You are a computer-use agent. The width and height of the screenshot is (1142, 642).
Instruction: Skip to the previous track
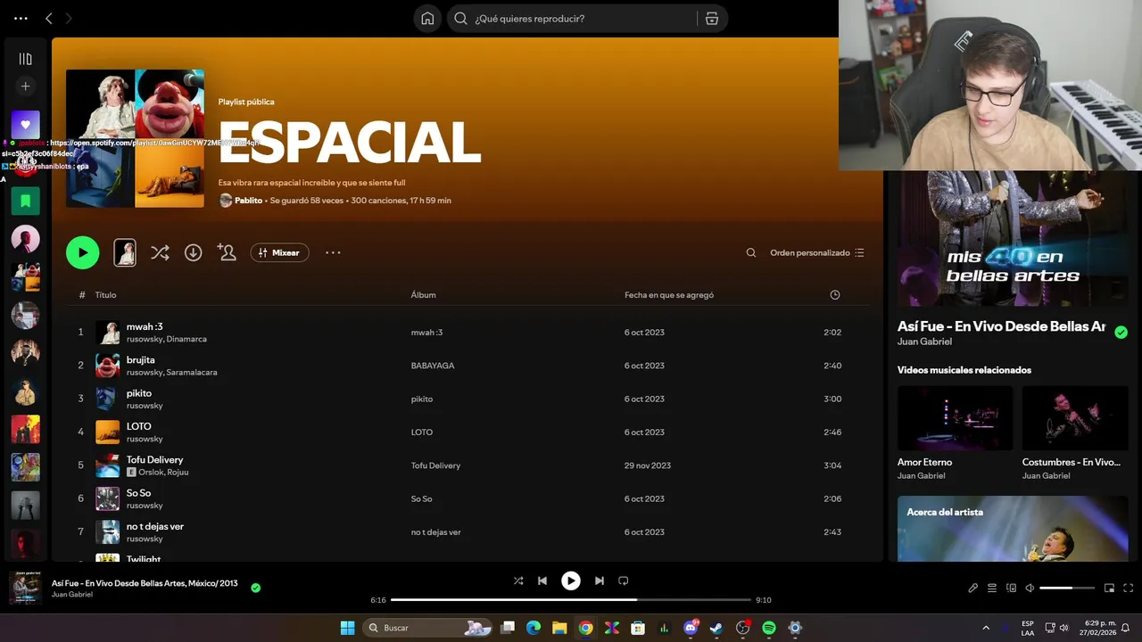pyautogui.click(x=542, y=580)
